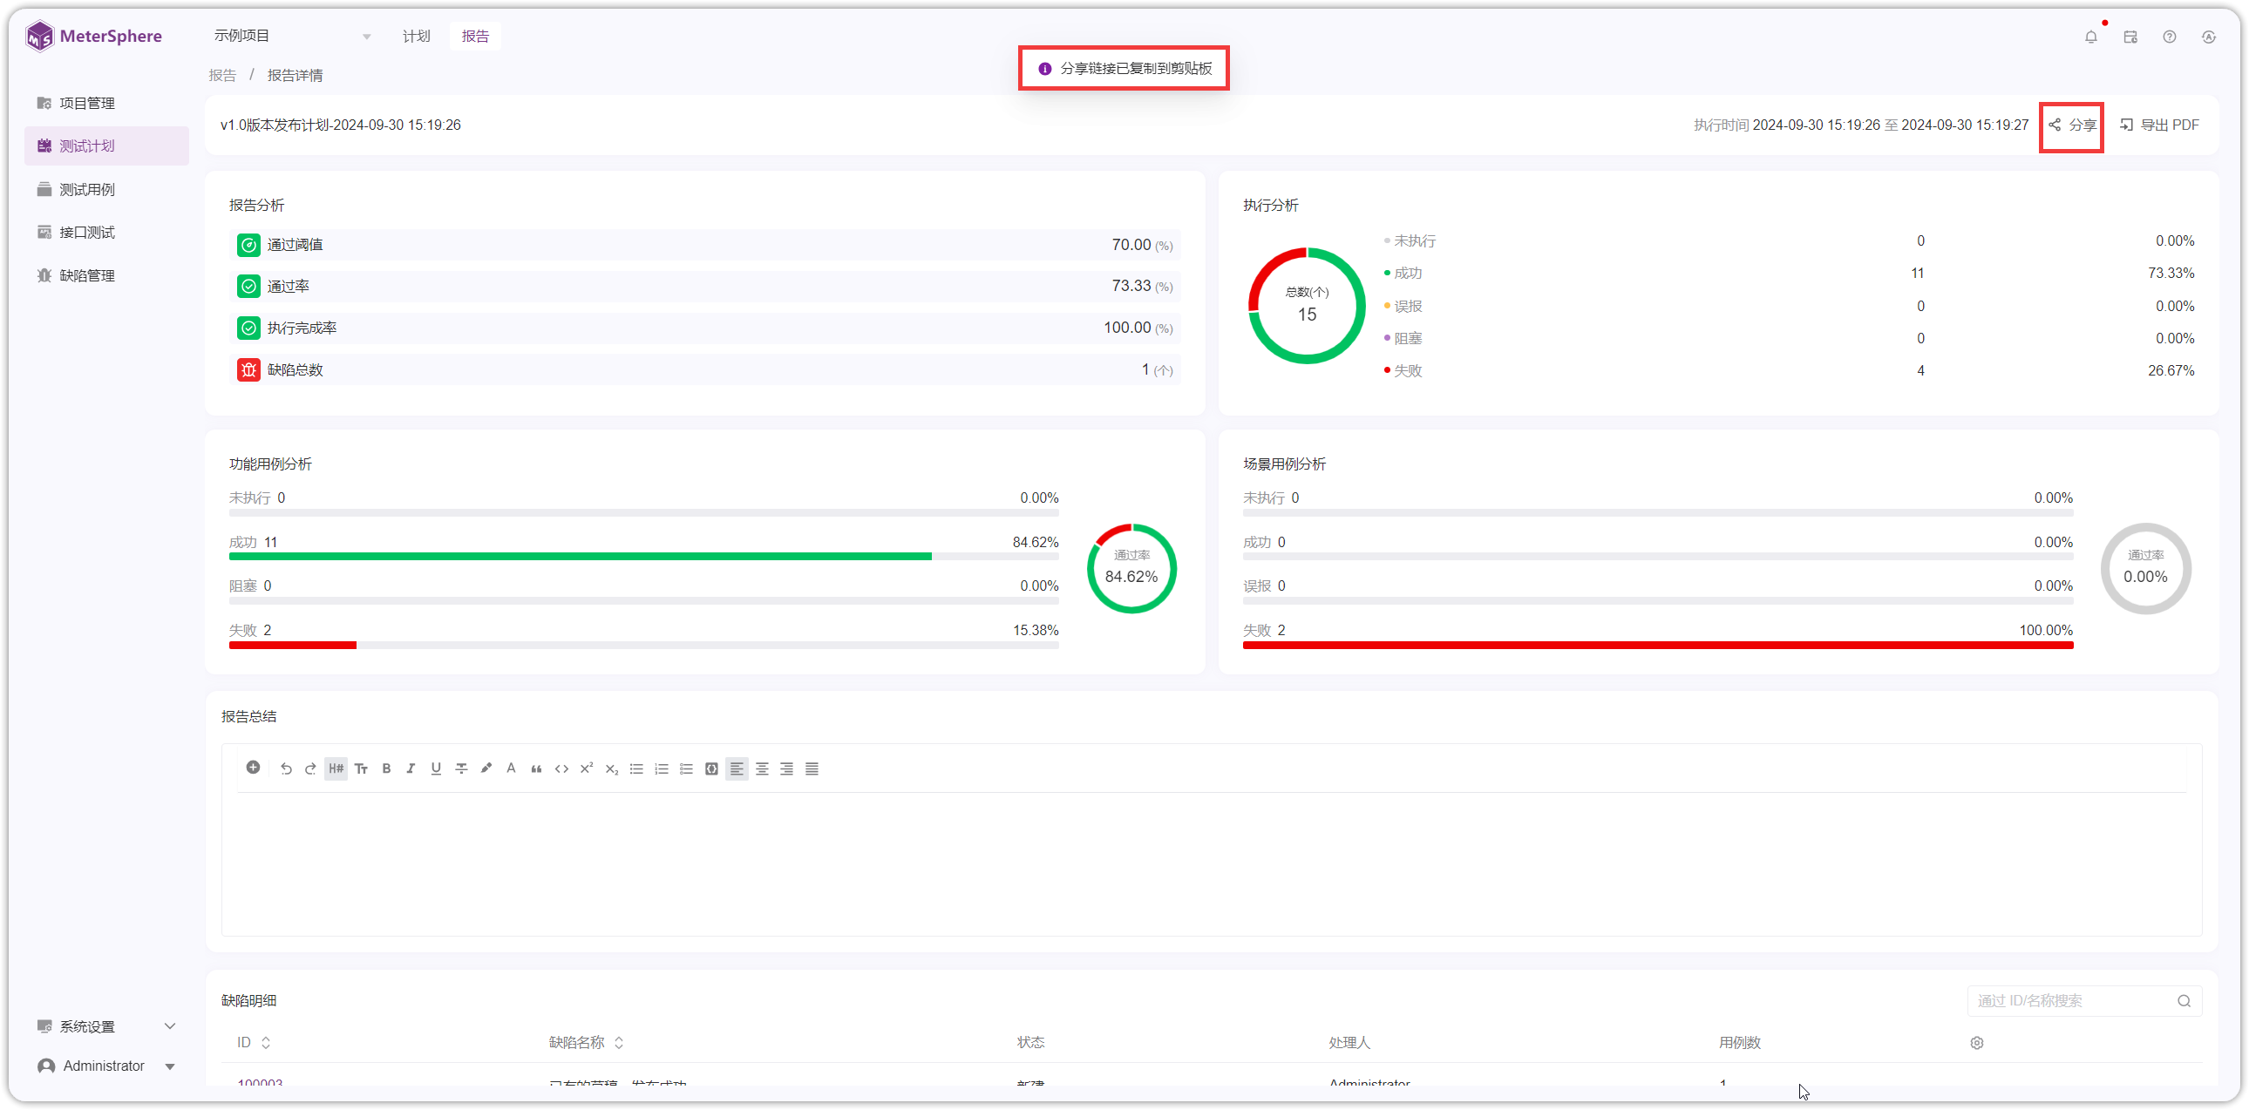Open the task center icon in header

[2130, 37]
